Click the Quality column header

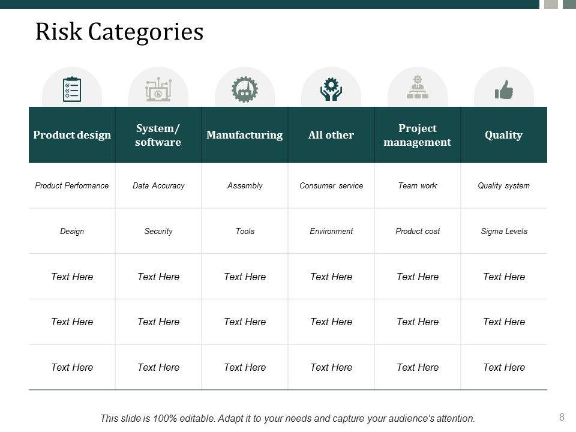(x=504, y=135)
